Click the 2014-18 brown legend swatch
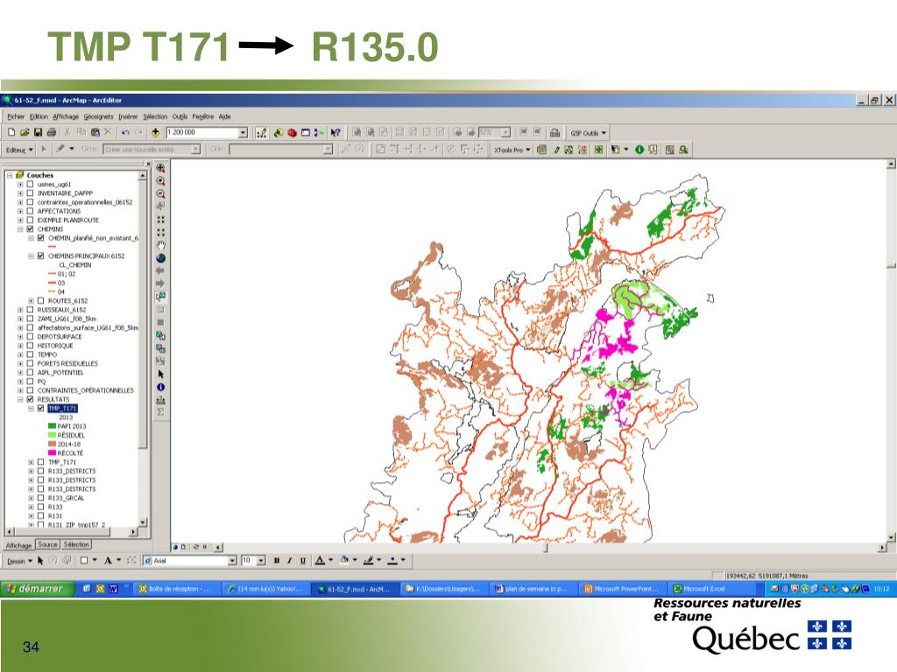Screen dimensions: 897x672 click(x=52, y=444)
